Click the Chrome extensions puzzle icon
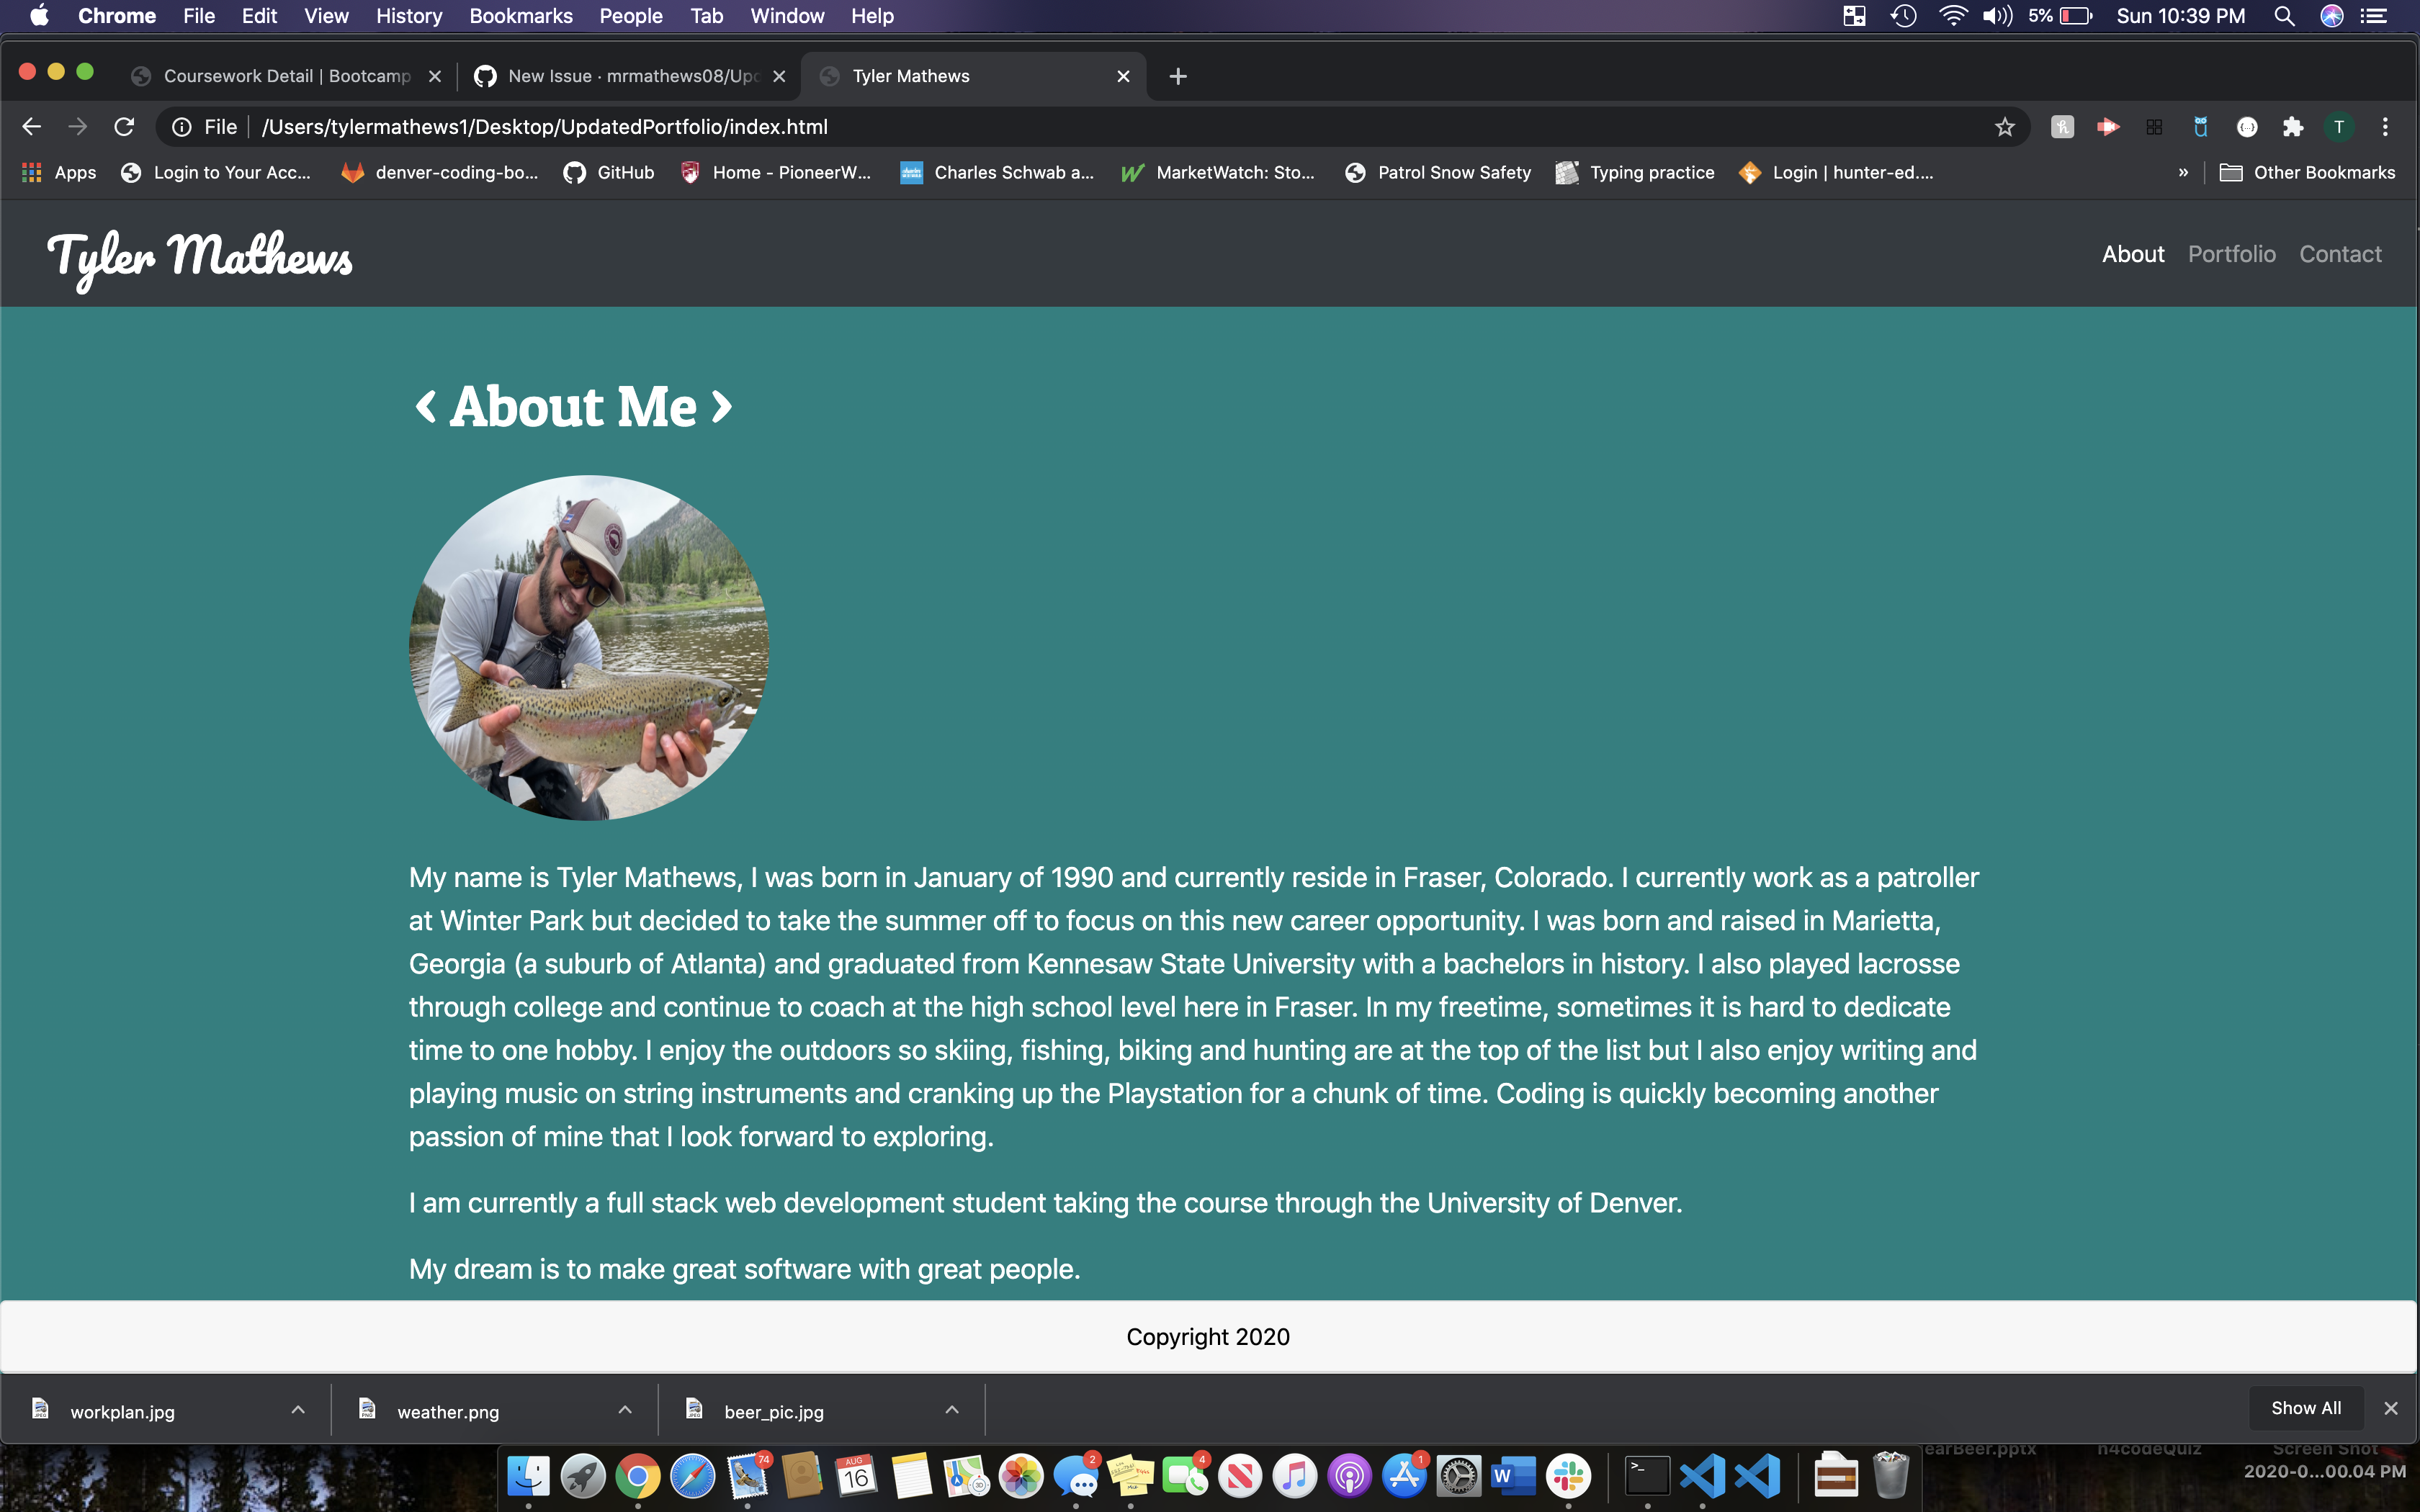Viewport: 2420px width, 1512px height. (2294, 126)
